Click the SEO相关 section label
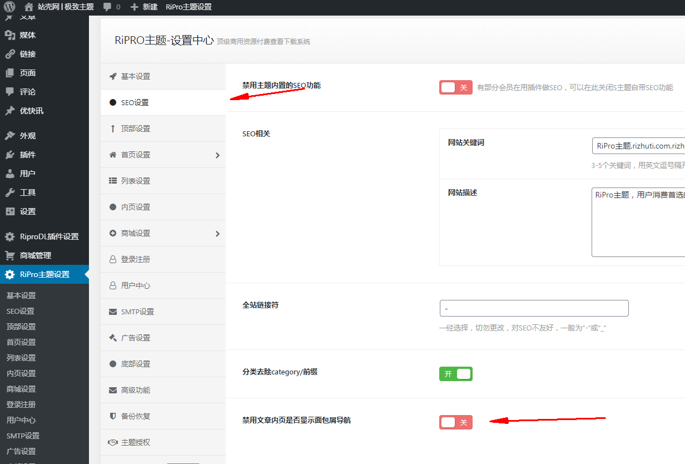Image resolution: width=685 pixels, height=464 pixels. tap(256, 134)
